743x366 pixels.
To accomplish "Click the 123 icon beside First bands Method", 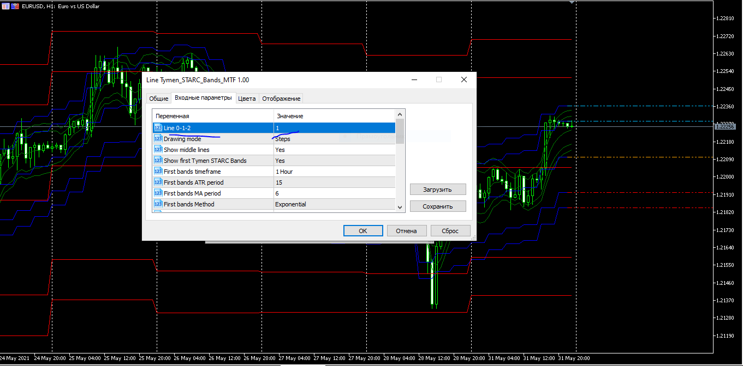I will coord(158,204).
